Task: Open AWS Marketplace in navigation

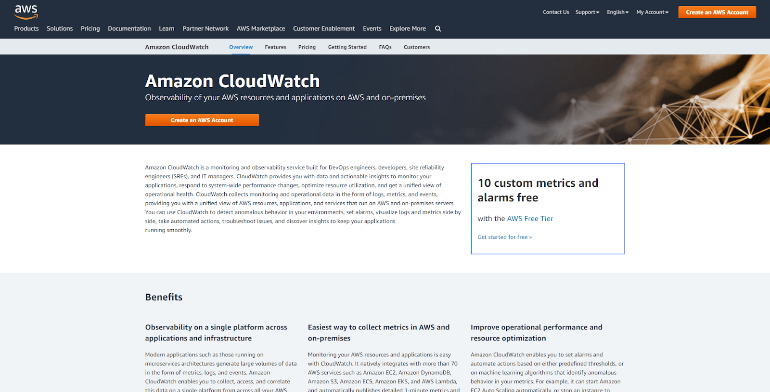Action: click(261, 28)
